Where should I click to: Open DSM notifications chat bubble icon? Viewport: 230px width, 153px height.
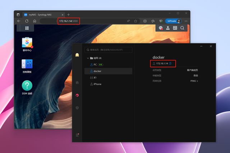161,28
